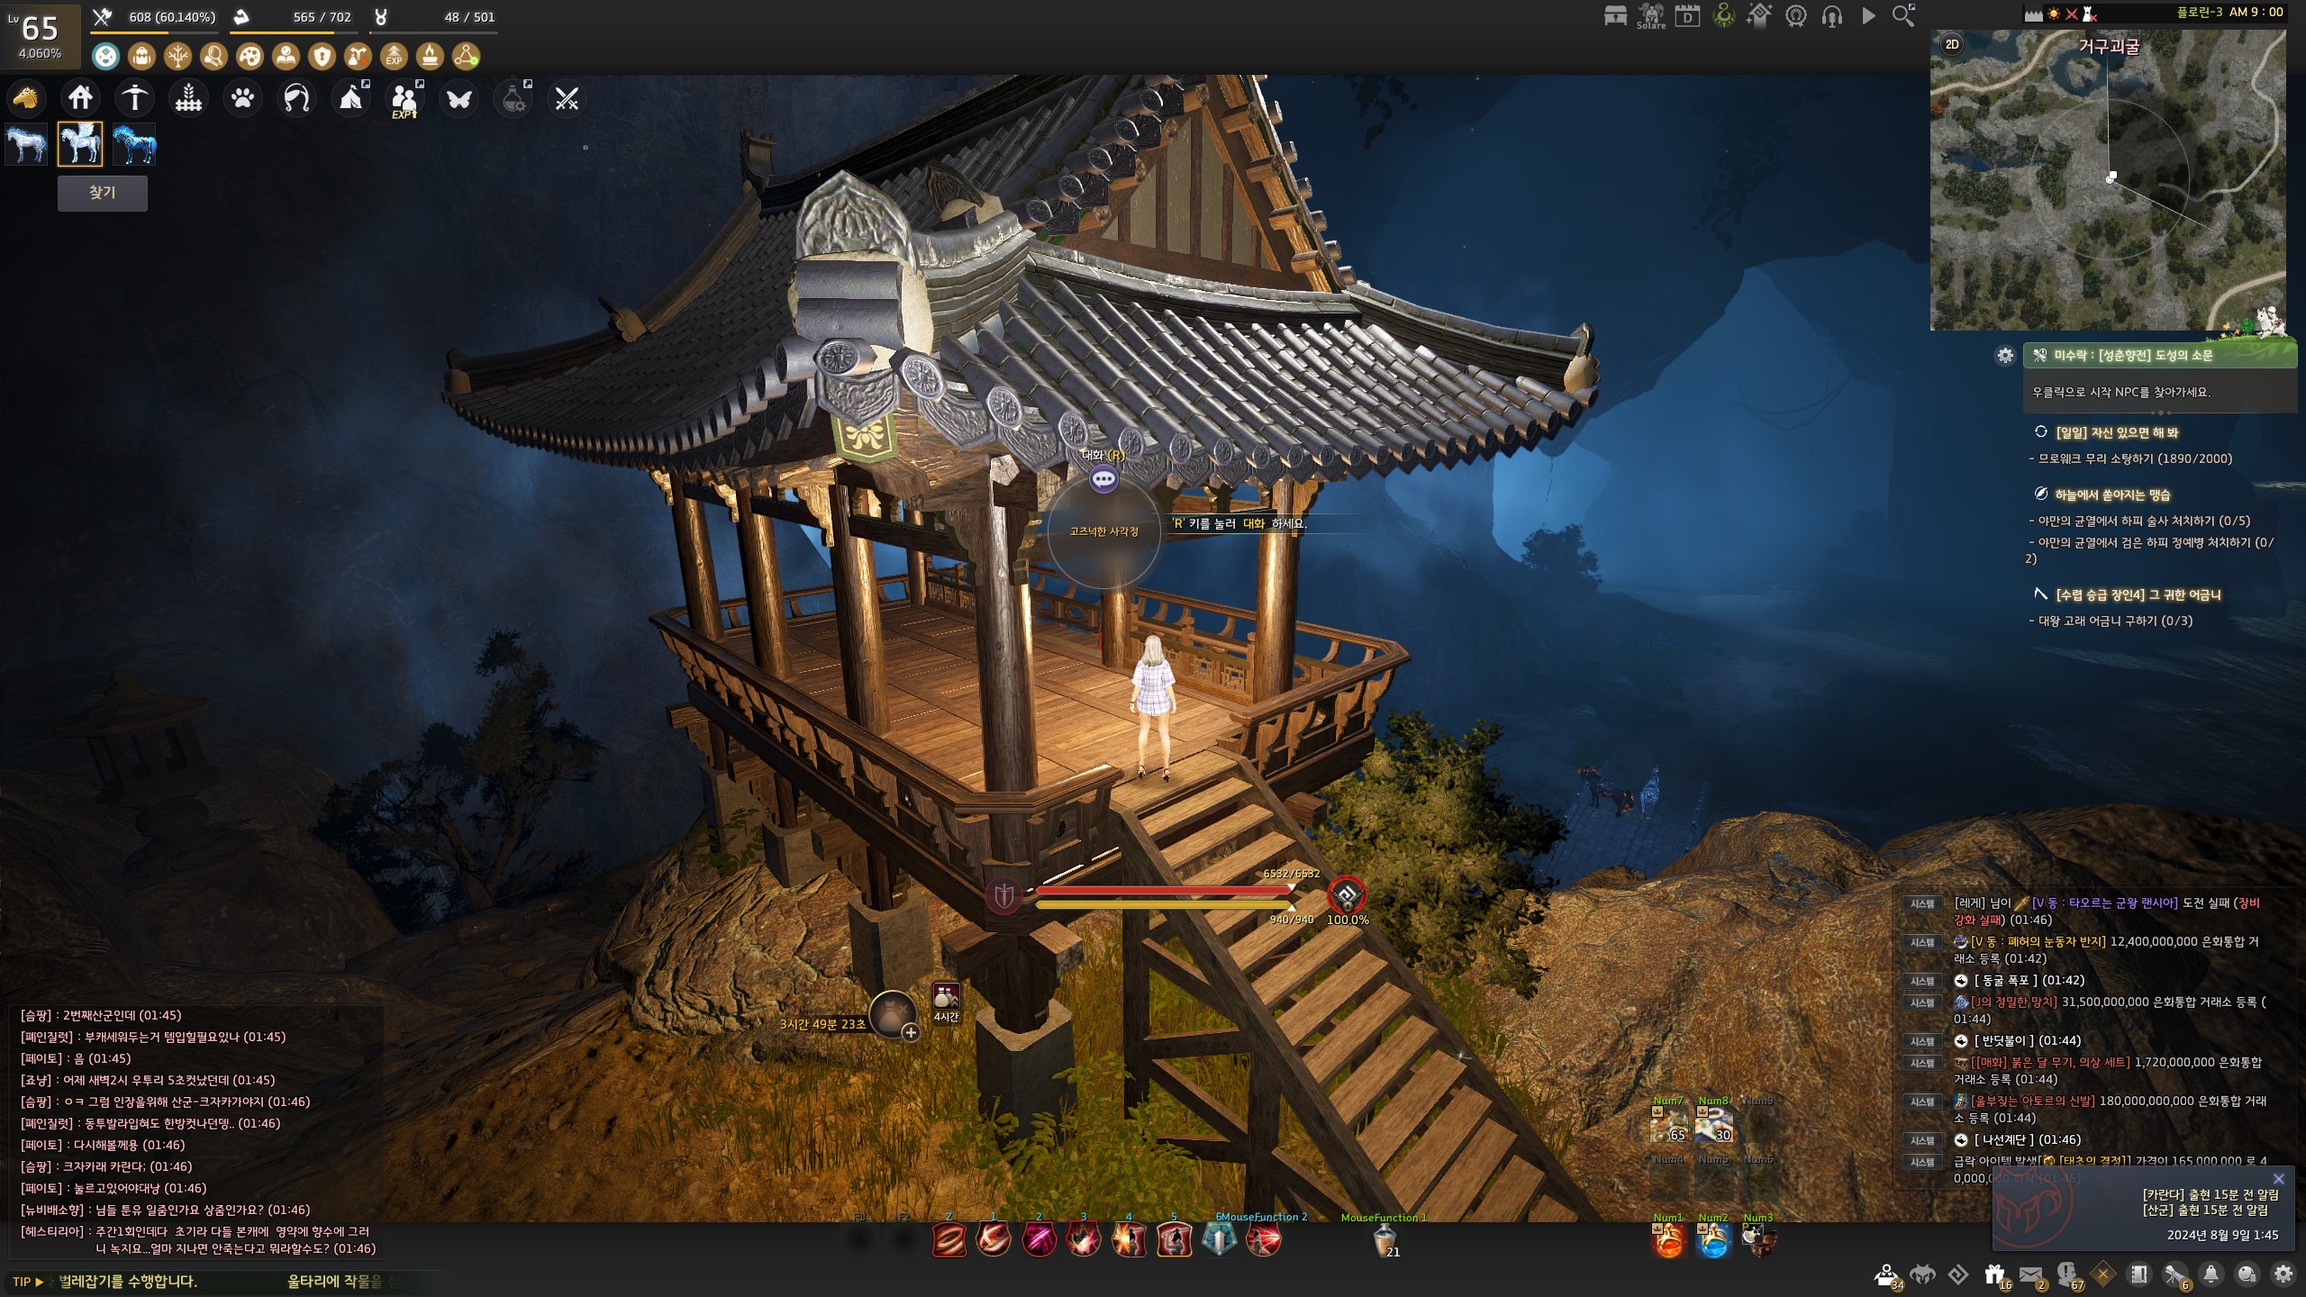
Task: Close the boss alert notification popup
Action: point(2278,1179)
